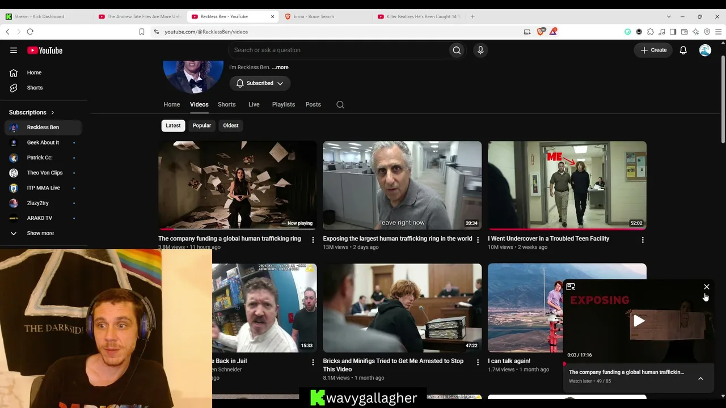
Task: Expand the channel description with ...more
Action: pos(280,67)
